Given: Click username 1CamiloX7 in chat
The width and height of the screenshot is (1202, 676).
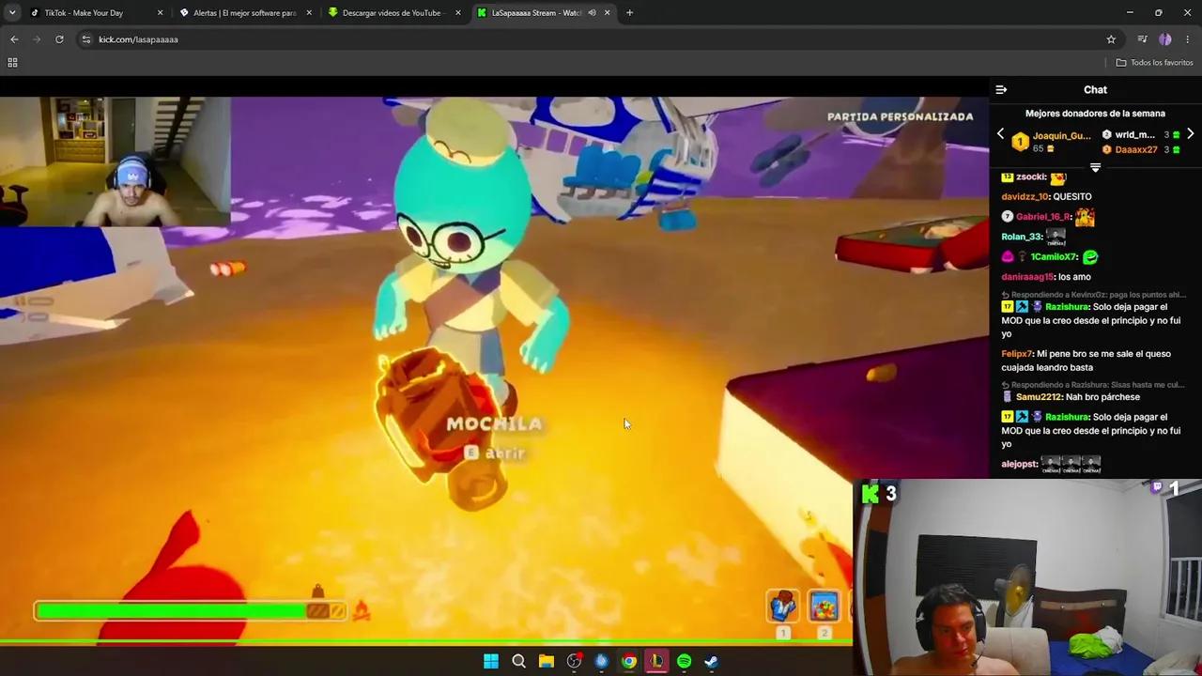Looking at the screenshot, I should click(x=1053, y=256).
